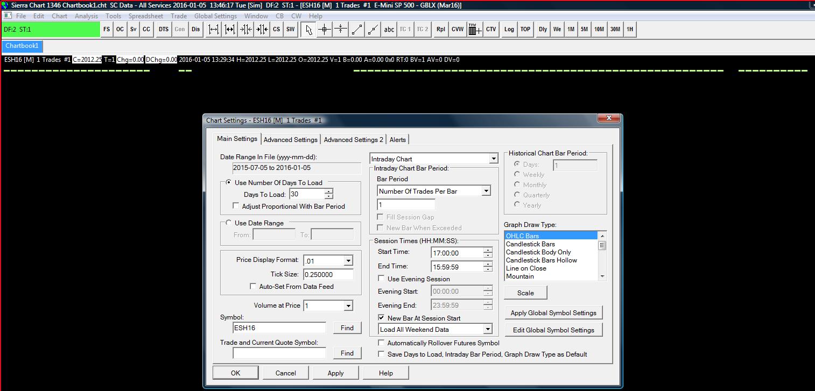Click the Rpl replay toolbar button

click(x=441, y=30)
